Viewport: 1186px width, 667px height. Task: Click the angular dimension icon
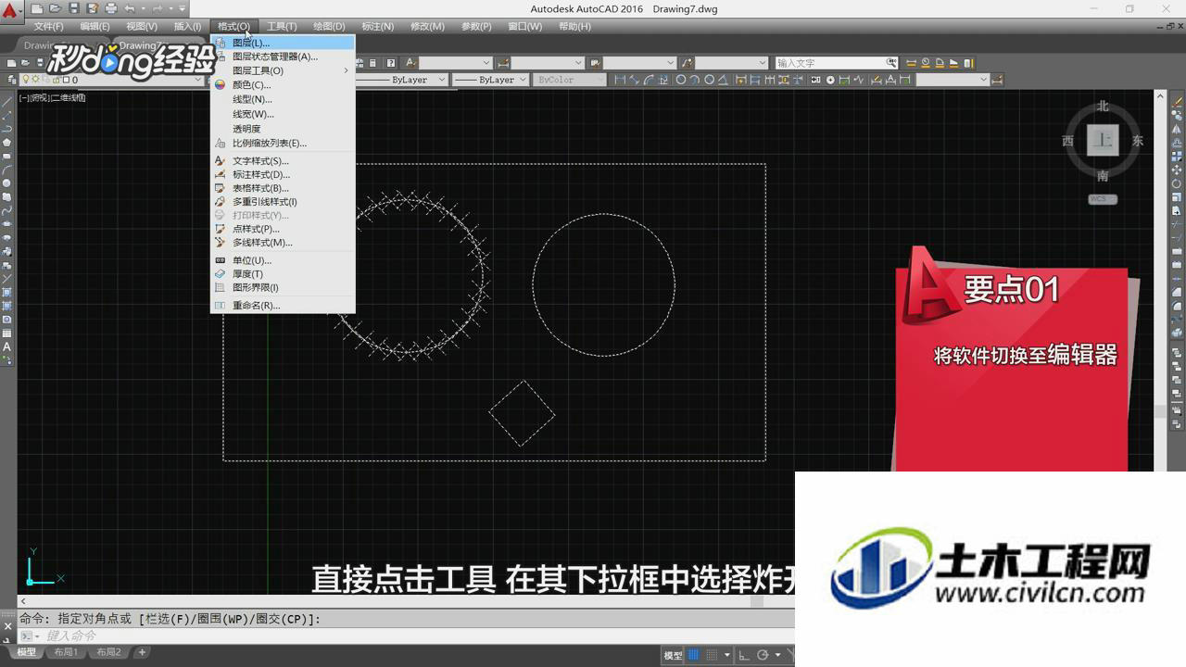(x=725, y=80)
